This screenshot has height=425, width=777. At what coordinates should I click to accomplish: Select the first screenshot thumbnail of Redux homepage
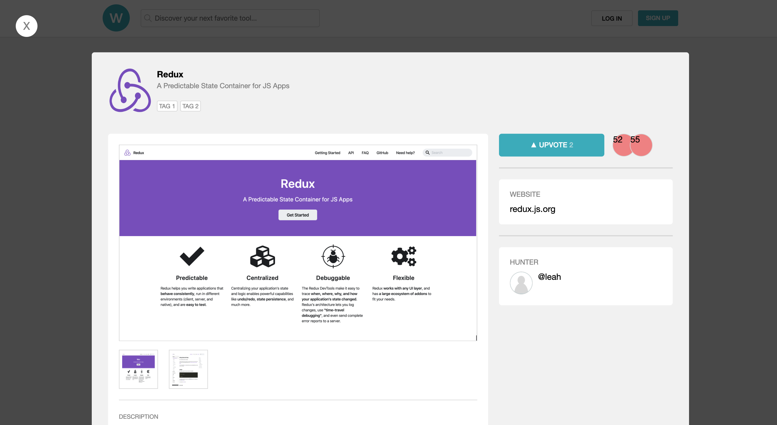[x=138, y=369]
